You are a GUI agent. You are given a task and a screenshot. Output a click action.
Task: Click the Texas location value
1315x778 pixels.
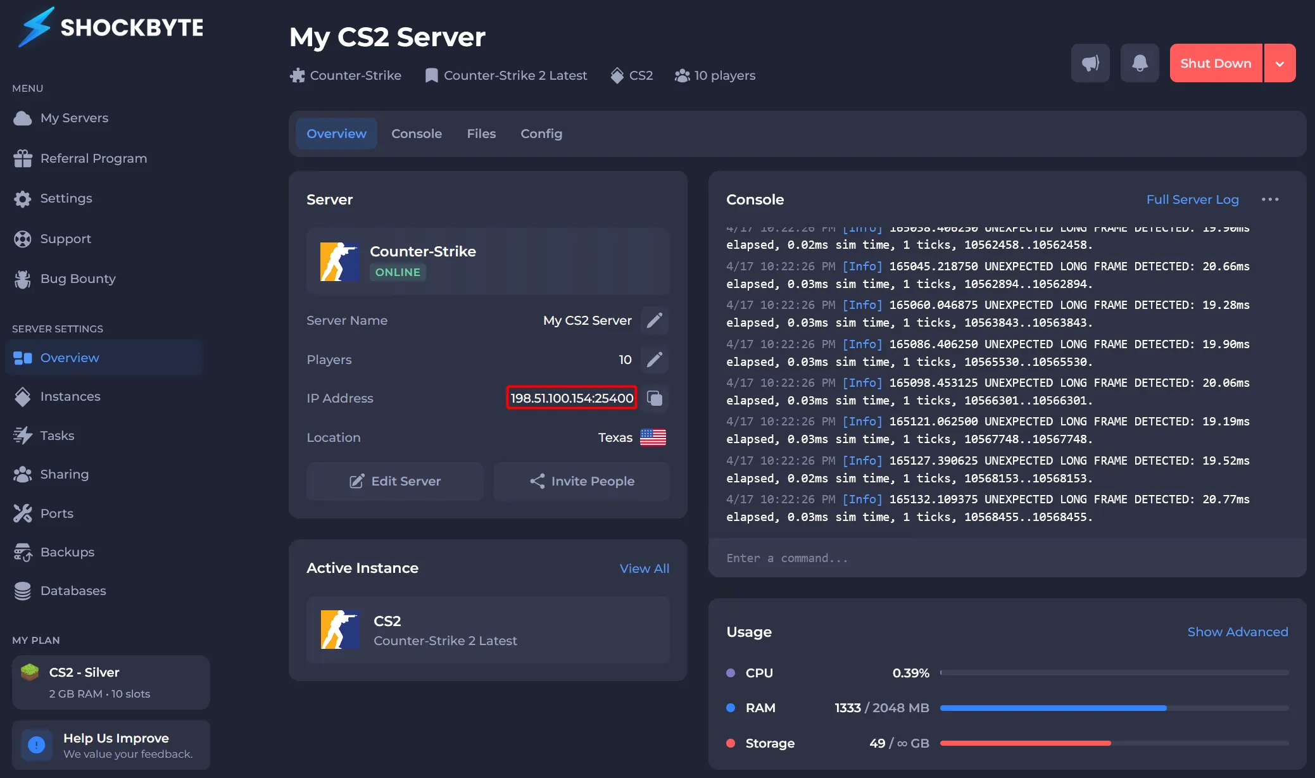click(615, 437)
